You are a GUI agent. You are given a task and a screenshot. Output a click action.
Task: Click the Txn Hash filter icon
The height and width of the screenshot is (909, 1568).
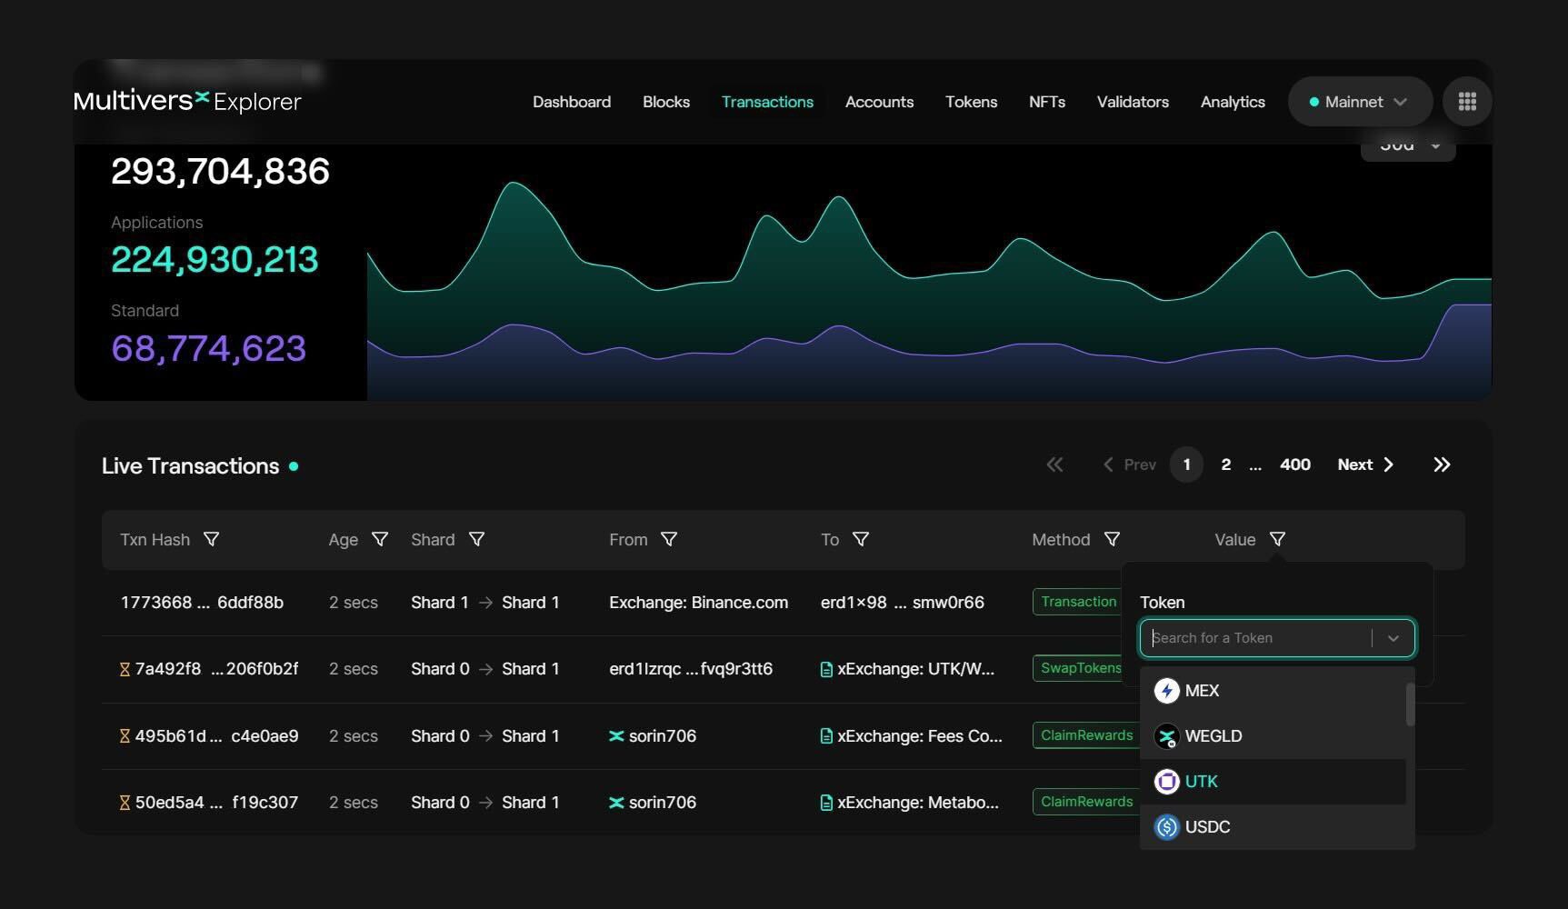point(211,539)
